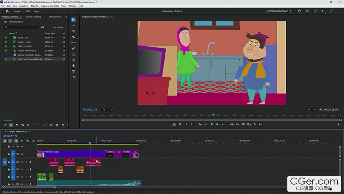Switch to Source (no clips) tab
The height and width of the screenshot is (194, 344).
coord(33,17)
